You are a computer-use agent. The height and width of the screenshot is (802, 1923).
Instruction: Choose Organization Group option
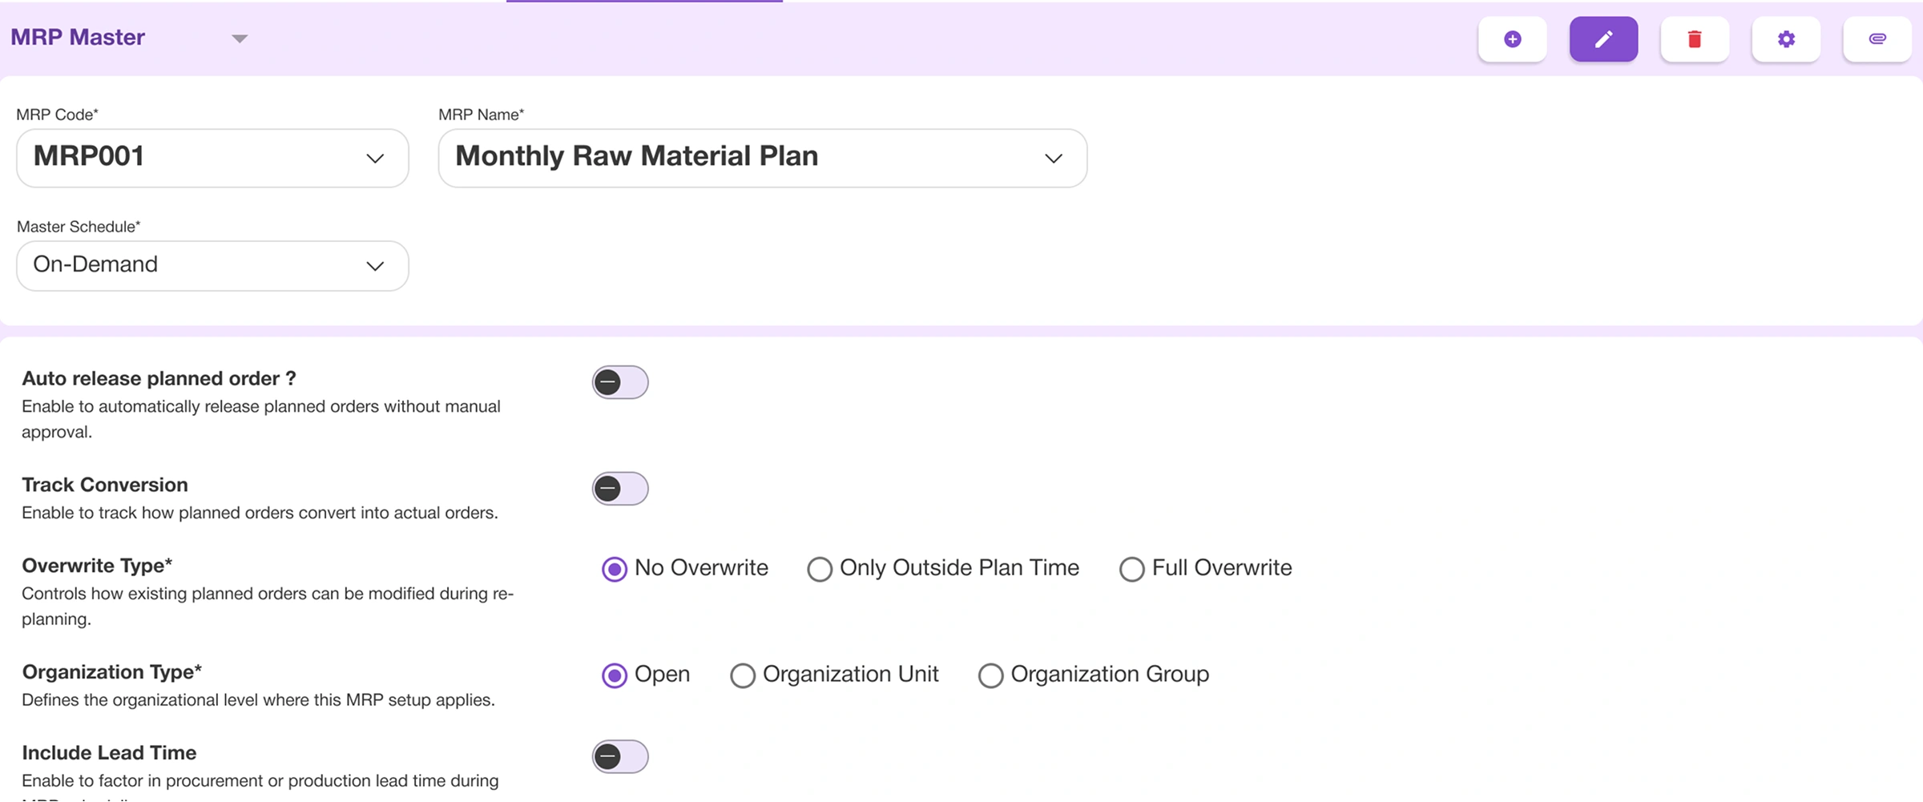pos(990,675)
